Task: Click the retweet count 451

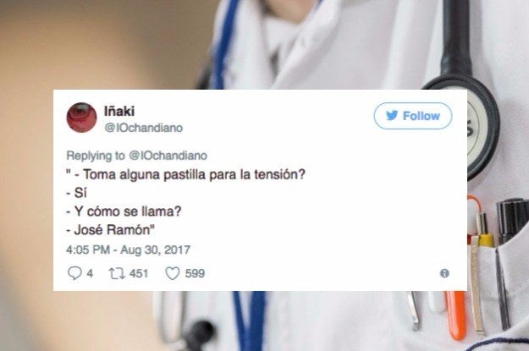Action: pyautogui.click(x=139, y=273)
